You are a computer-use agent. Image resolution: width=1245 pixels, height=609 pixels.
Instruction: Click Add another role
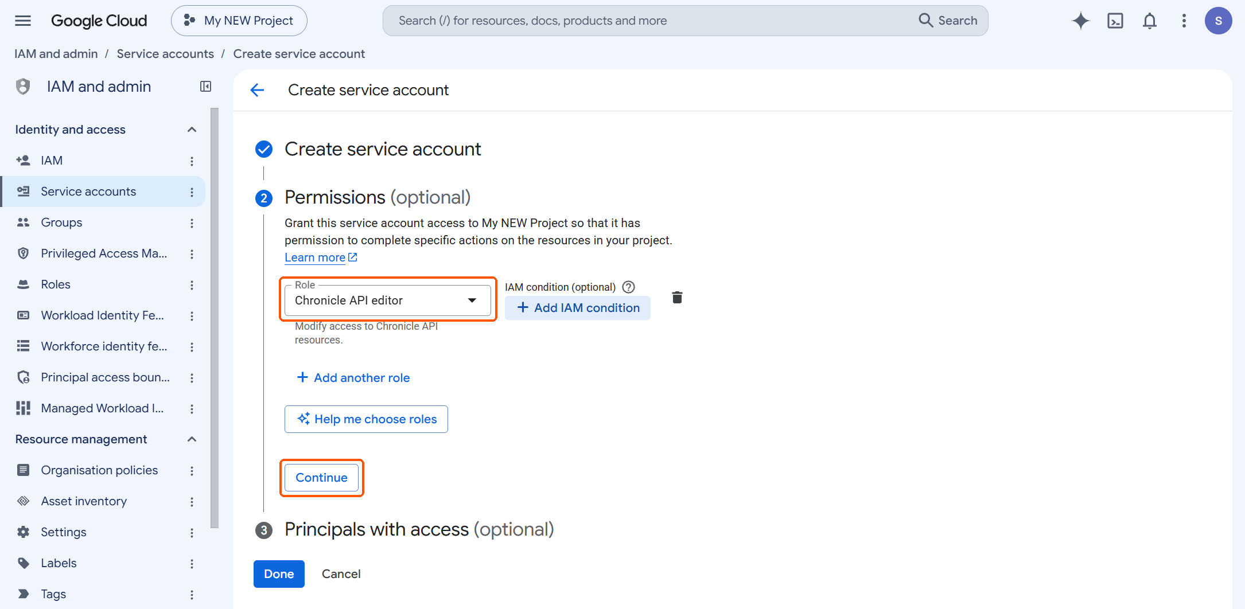click(353, 378)
